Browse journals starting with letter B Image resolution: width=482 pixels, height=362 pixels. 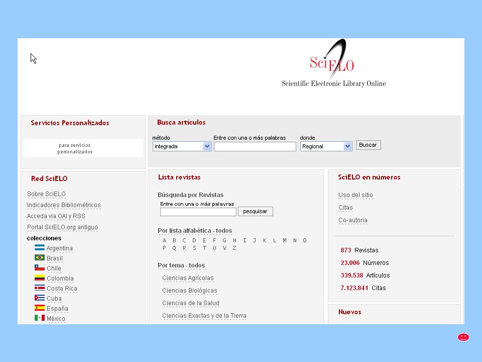tap(174, 240)
